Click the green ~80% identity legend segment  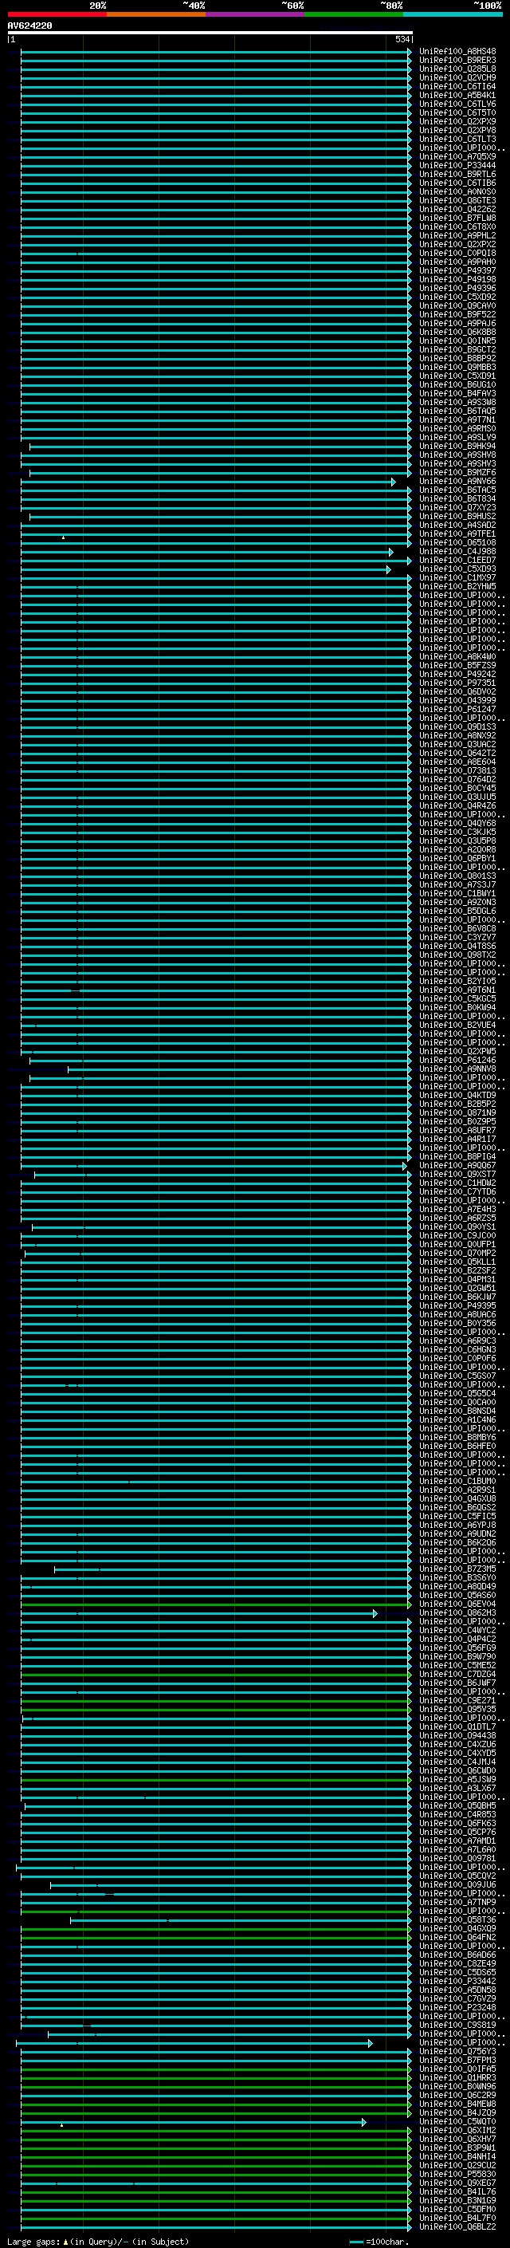(354, 14)
